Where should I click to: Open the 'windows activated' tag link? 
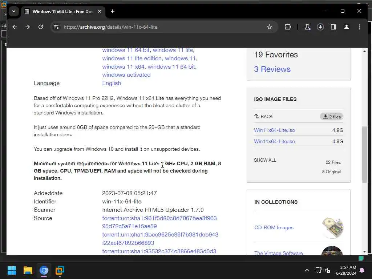pyautogui.click(x=126, y=75)
